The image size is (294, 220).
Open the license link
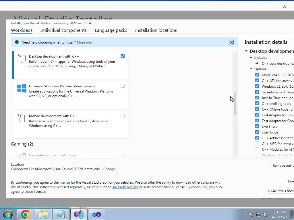coord(65,182)
